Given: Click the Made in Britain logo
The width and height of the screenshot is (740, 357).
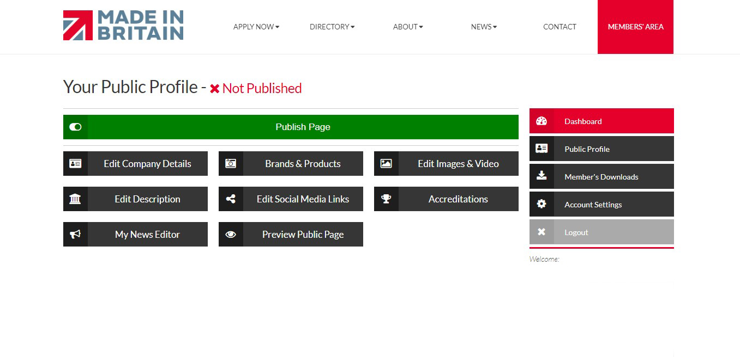Looking at the screenshot, I should pyautogui.click(x=123, y=26).
